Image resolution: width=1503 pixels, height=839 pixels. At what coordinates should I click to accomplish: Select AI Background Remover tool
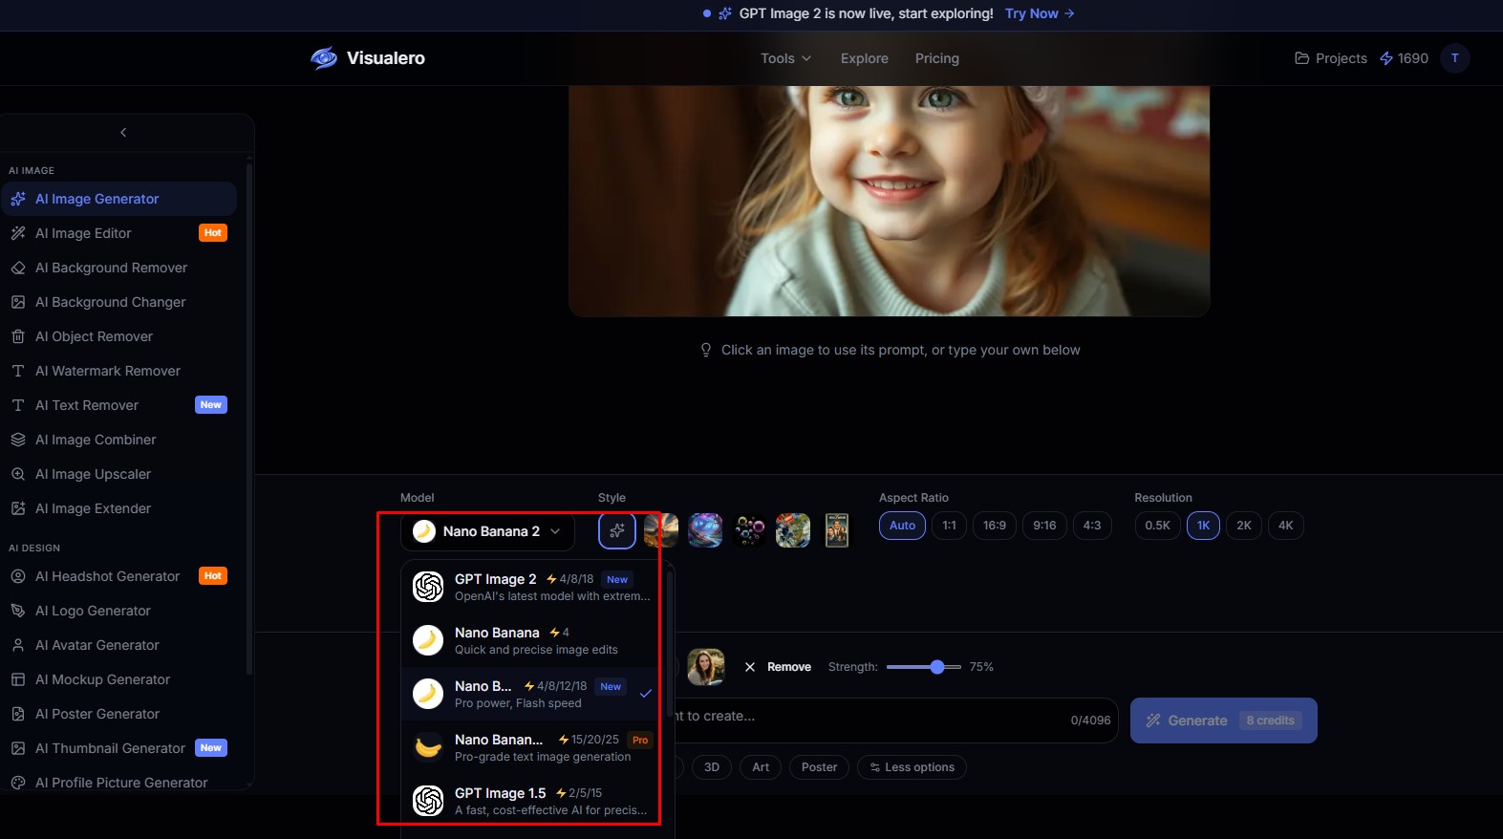pos(118,268)
